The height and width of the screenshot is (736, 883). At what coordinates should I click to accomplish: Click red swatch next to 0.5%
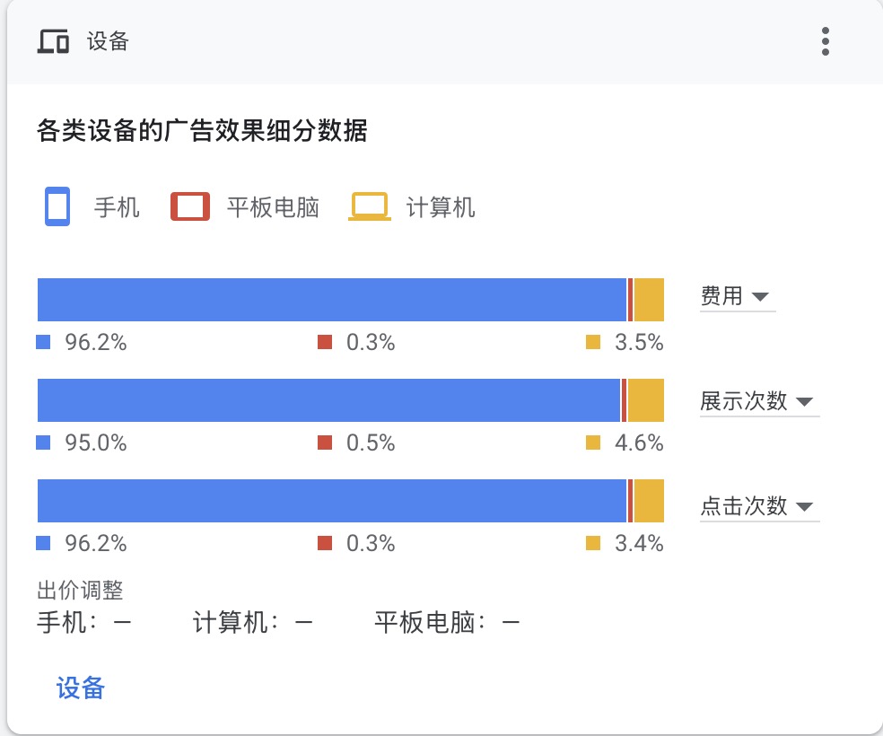click(325, 442)
